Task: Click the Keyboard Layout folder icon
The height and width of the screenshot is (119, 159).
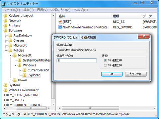Action: pyautogui.click(x=5, y=16)
